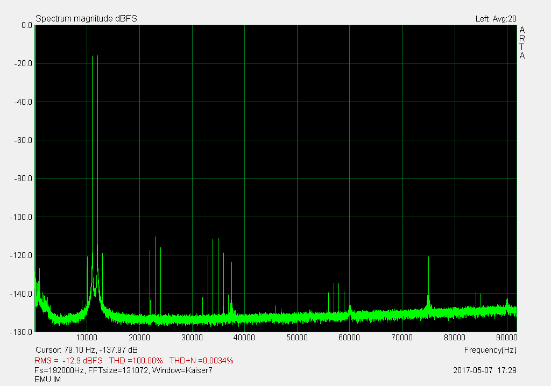Click the 0.0 y-axis label

coord(27,25)
